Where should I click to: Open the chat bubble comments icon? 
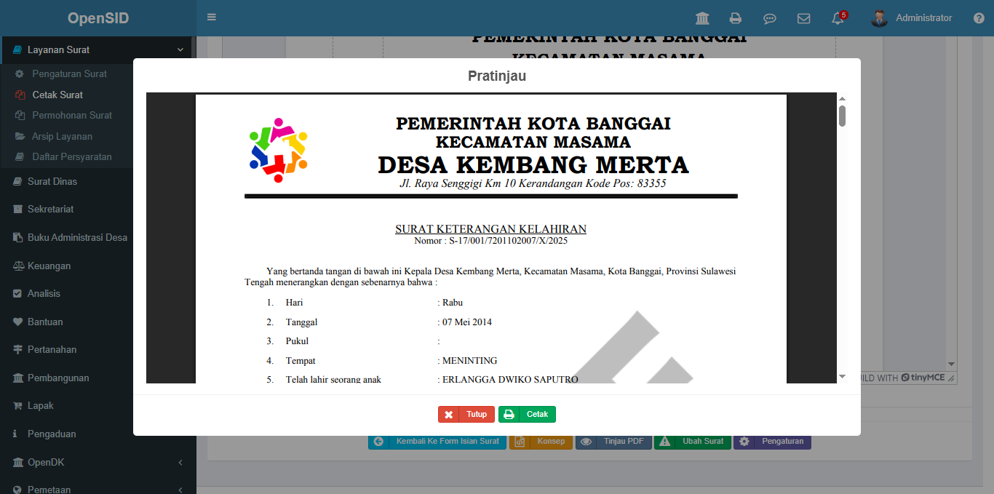click(769, 18)
